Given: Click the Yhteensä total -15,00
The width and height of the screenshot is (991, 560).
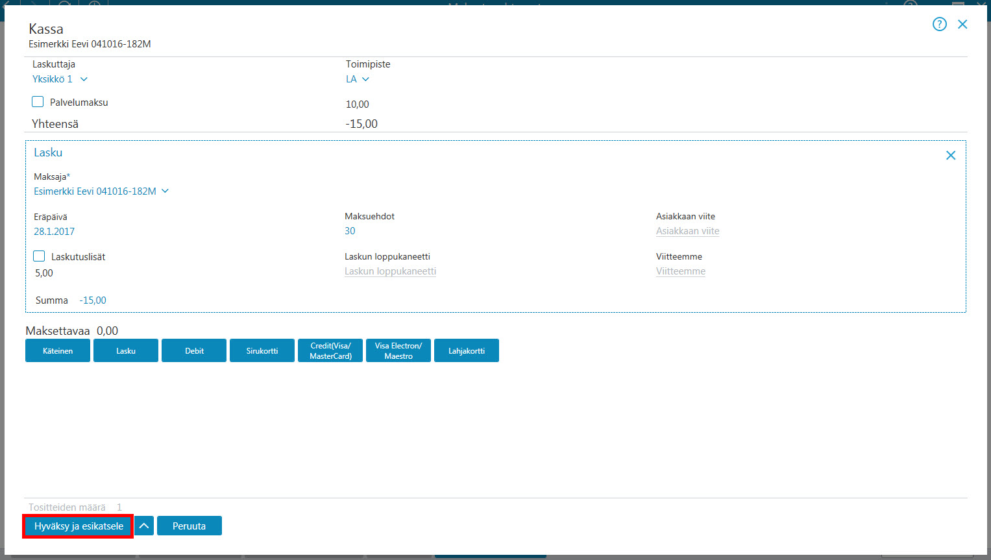Looking at the screenshot, I should pyautogui.click(x=361, y=124).
